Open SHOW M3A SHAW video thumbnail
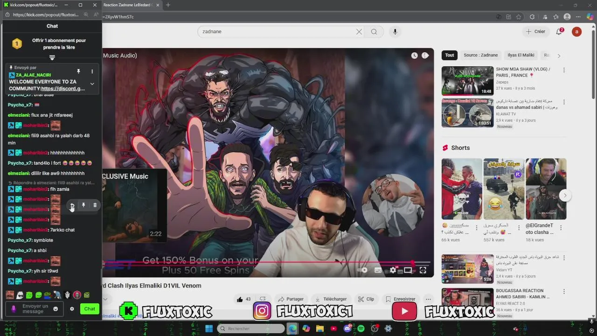The image size is (597, 336). 467,81
